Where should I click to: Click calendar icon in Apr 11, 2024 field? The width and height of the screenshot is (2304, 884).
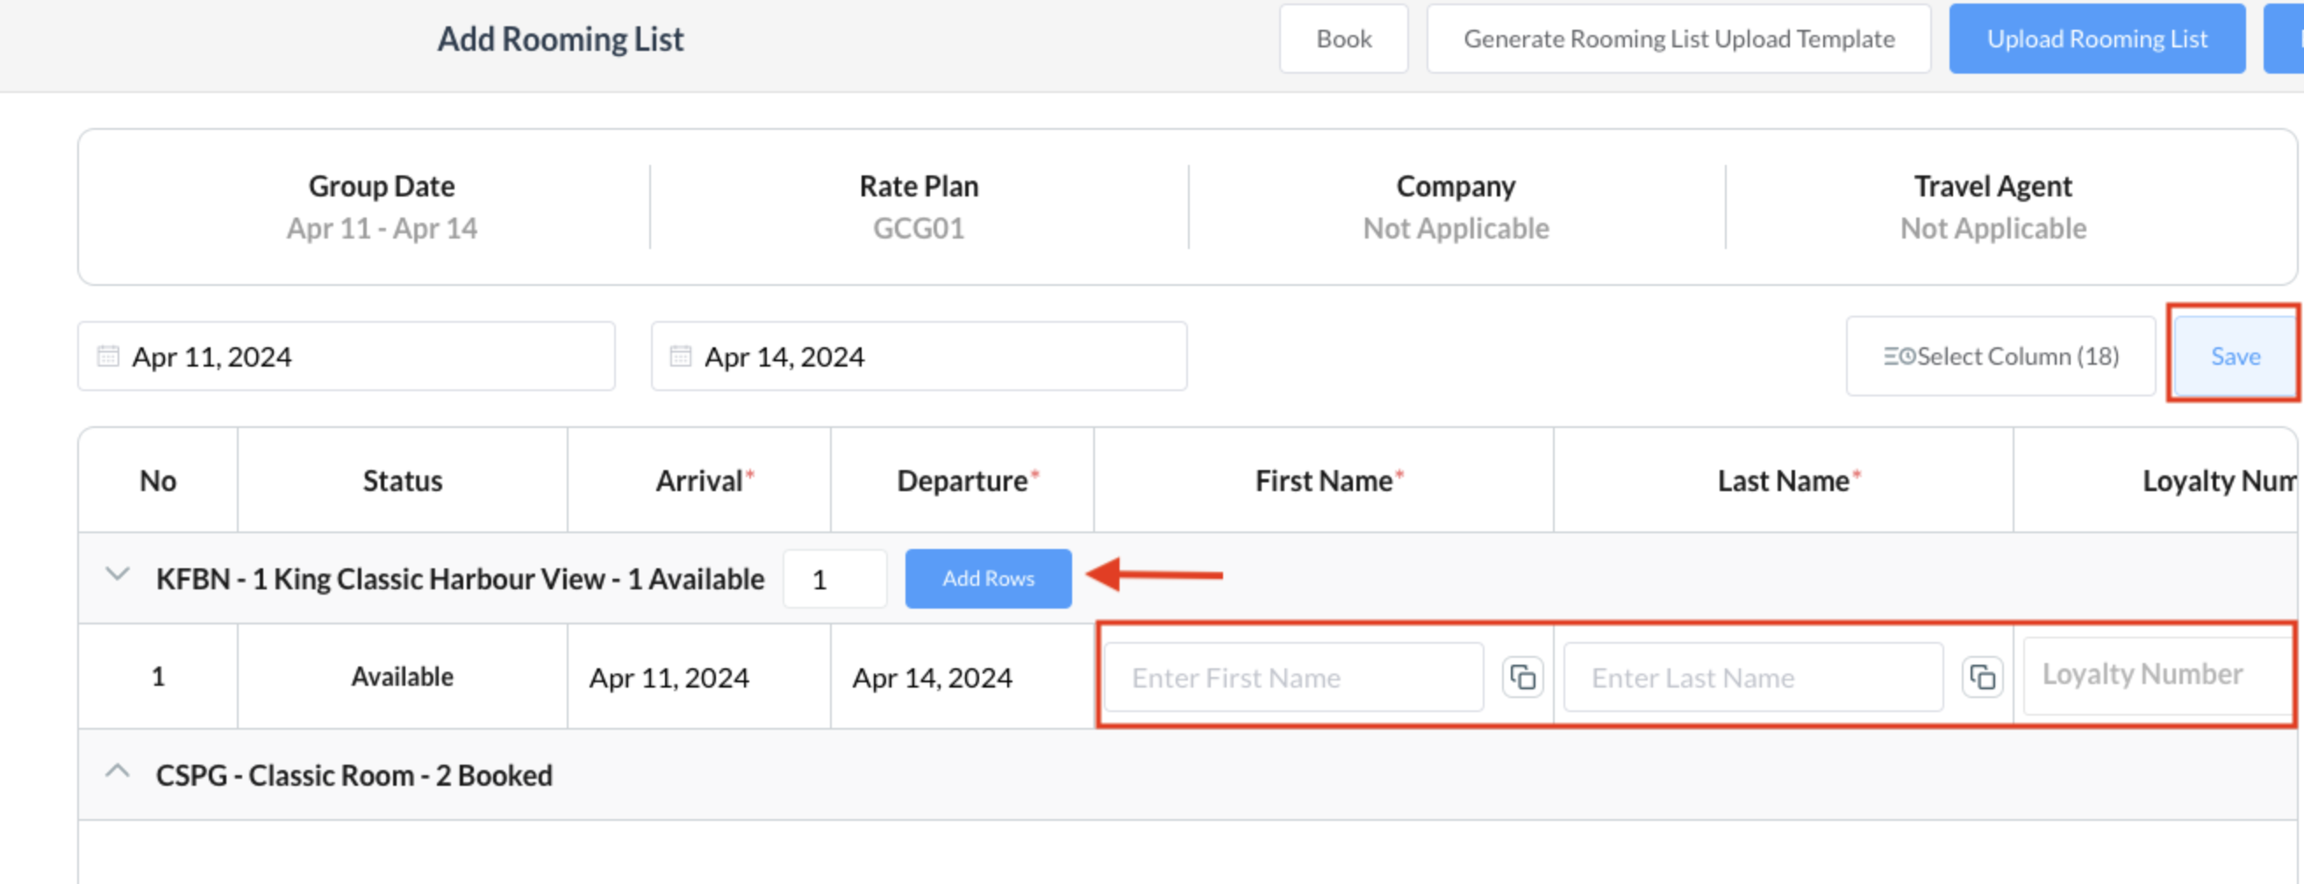click(x=108, y=356)
